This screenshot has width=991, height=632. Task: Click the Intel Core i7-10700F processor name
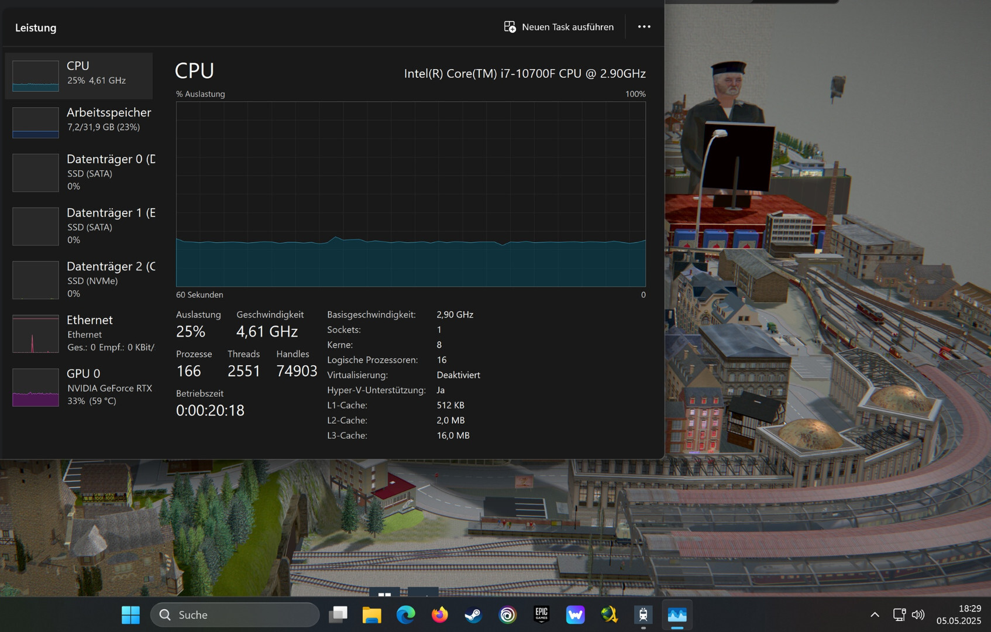[x=525, y=74]
